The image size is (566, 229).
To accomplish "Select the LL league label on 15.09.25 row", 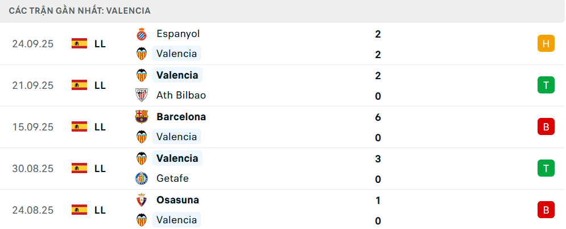I will 100,126.
